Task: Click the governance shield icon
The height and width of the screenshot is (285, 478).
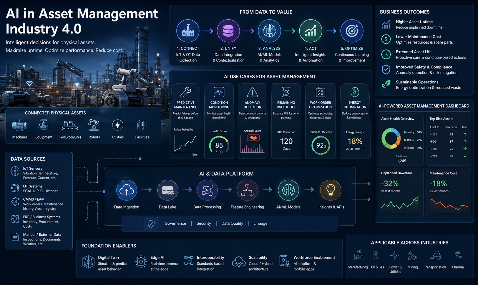Action: (151, 224)
